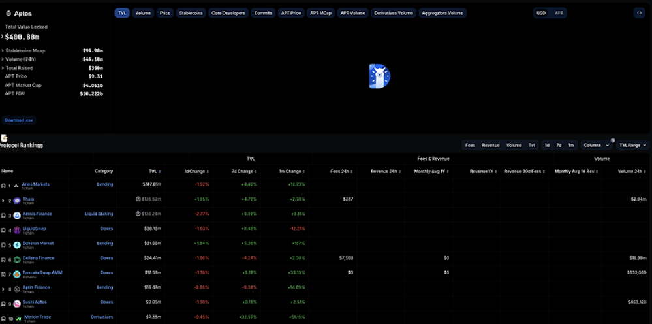
Task: Click the Protocol Rankings header icon
Action: pos(4,138)
